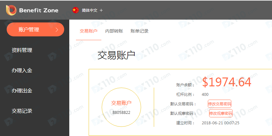Switch to the 内部转账 tab
Image resolution: width=272 pixels, height=136 pixels.
tap(114, 31)
